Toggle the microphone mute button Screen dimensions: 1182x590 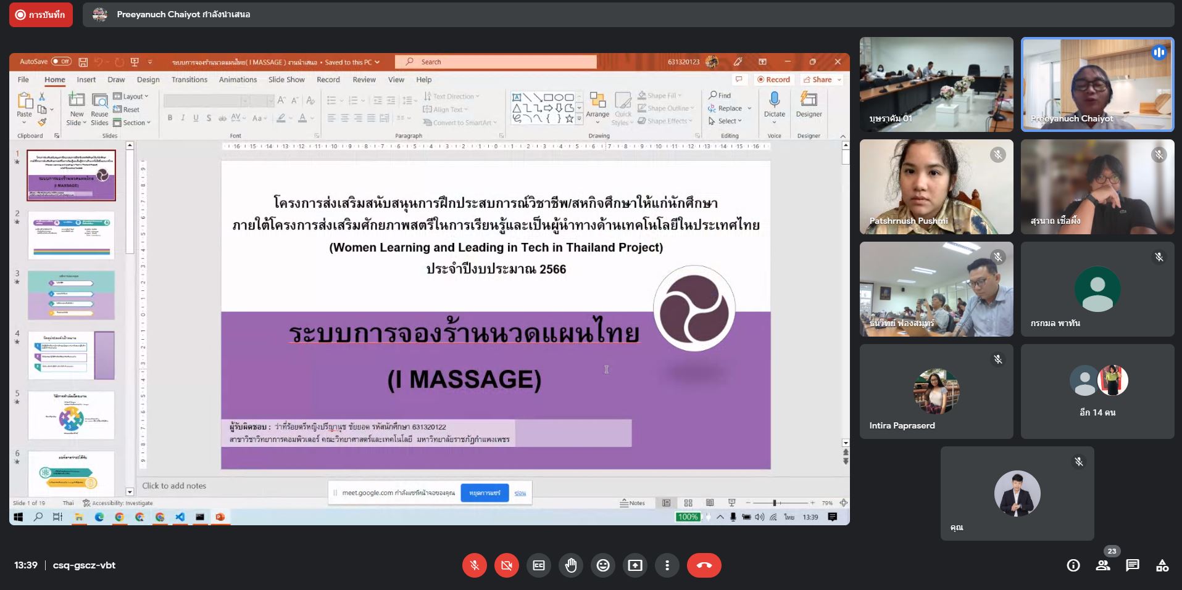click(x=475, y=565)
